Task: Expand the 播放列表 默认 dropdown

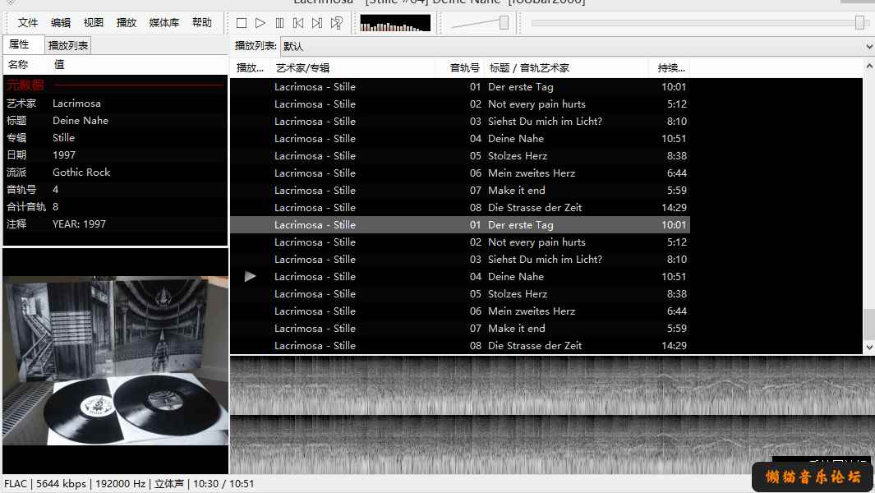Action: click(869, 46)
